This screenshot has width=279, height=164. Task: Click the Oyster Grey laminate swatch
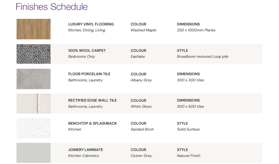pyautogui.click(x=33, y=153)
